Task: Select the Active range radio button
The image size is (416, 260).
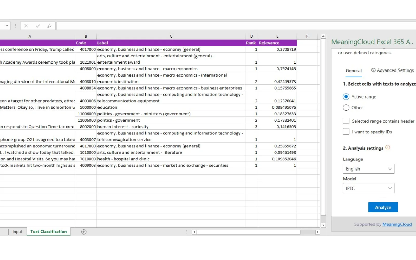Action: tap(346, 97)
